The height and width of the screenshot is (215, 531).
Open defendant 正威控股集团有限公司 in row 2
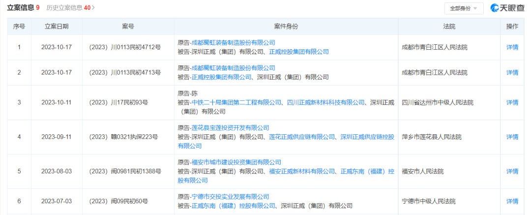(221, 77)
